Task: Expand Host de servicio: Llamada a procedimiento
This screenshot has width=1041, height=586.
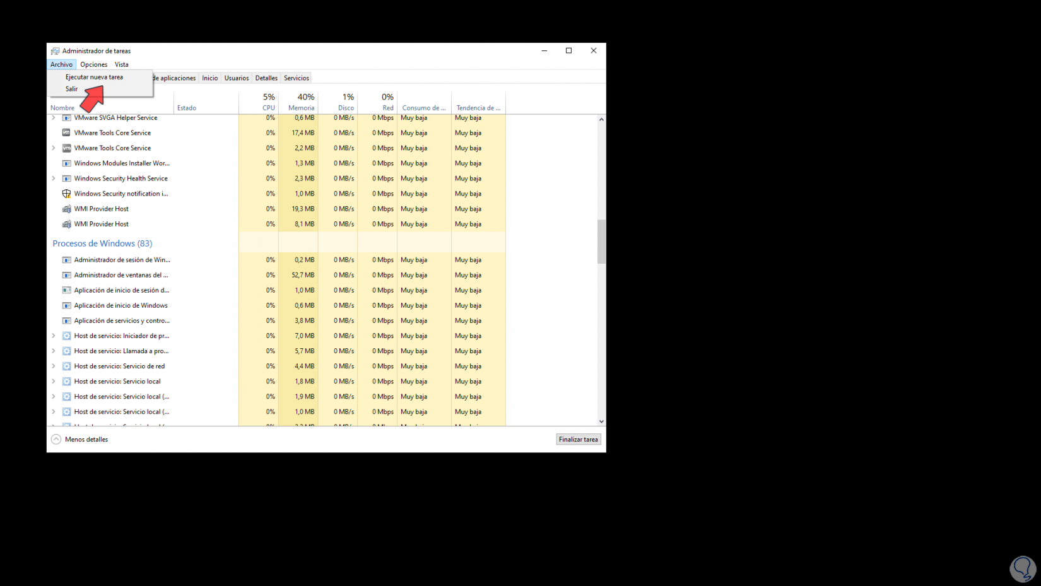Action: pos(54,351)
